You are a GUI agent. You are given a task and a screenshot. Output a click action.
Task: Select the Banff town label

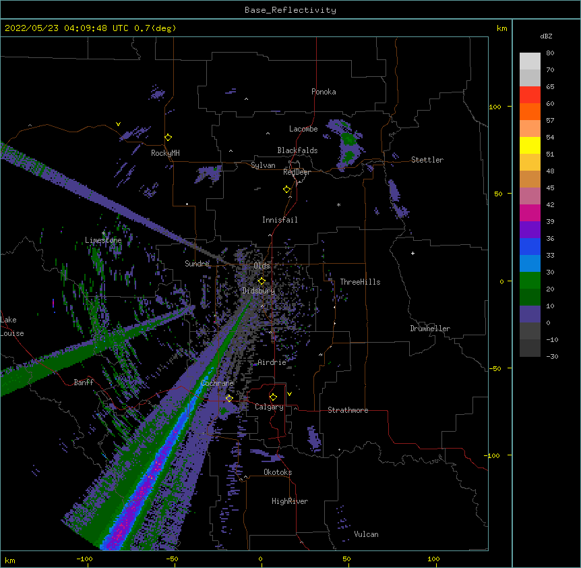tap(84, 382)
